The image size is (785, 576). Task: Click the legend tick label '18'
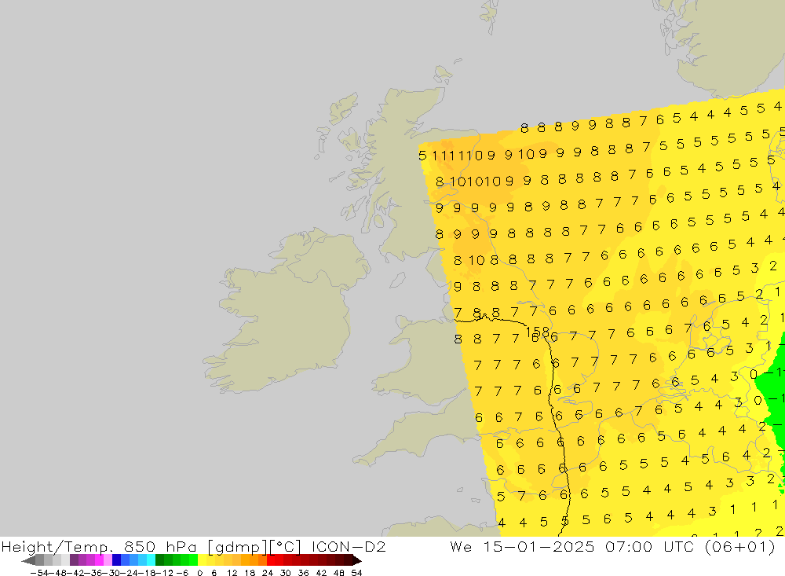pos(250,573)
